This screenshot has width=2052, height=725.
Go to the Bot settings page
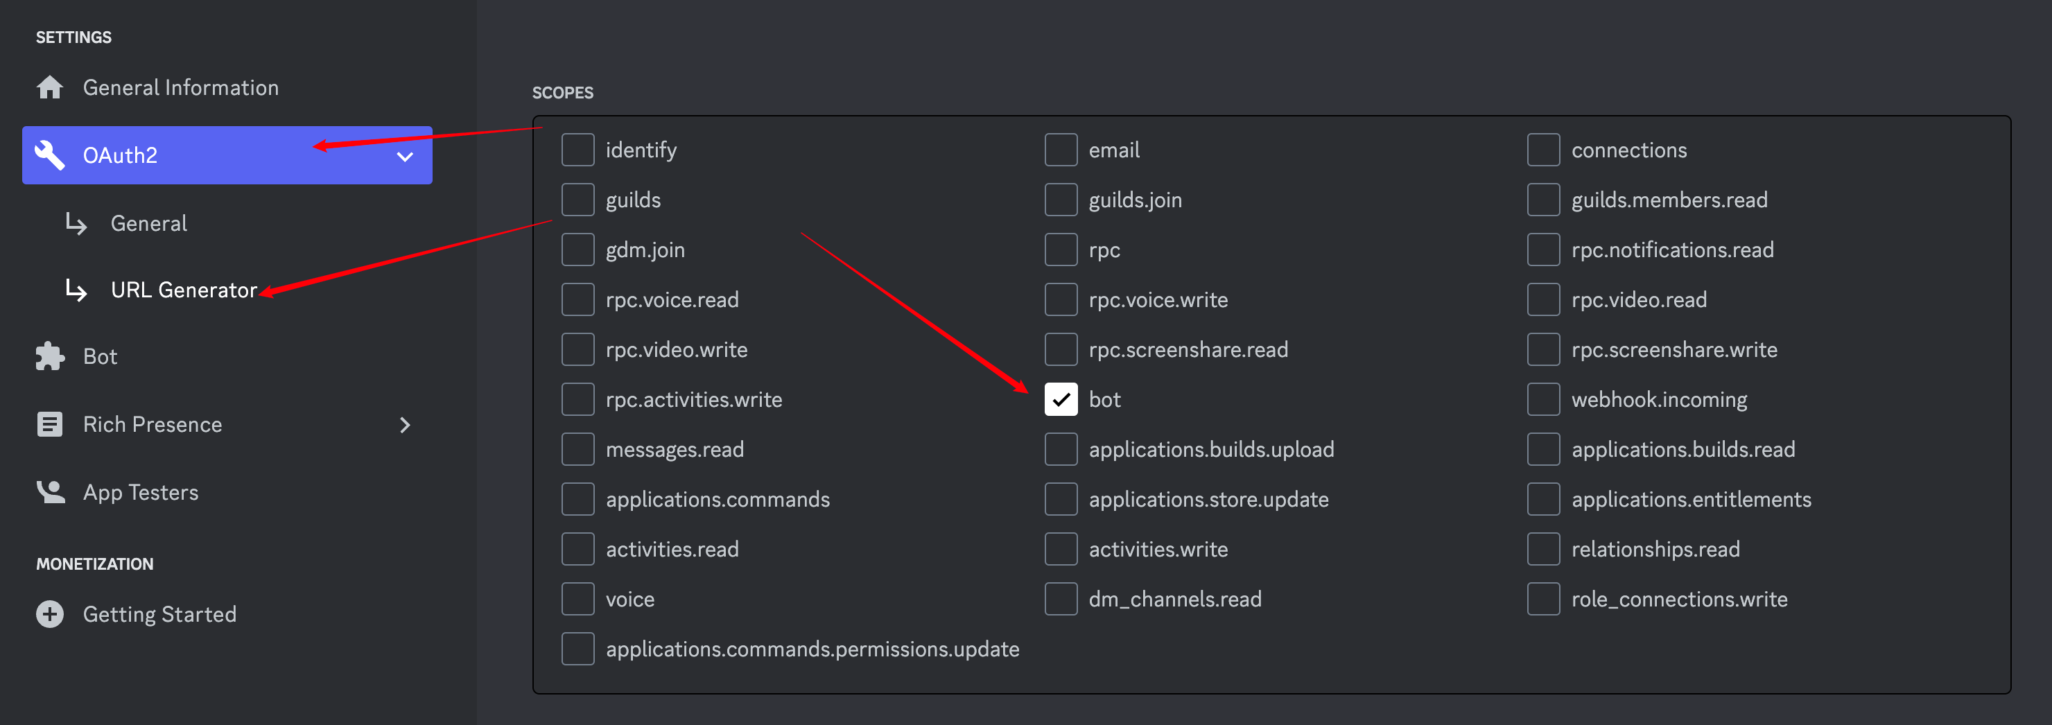pyautogui.click(x=101, y=356)
